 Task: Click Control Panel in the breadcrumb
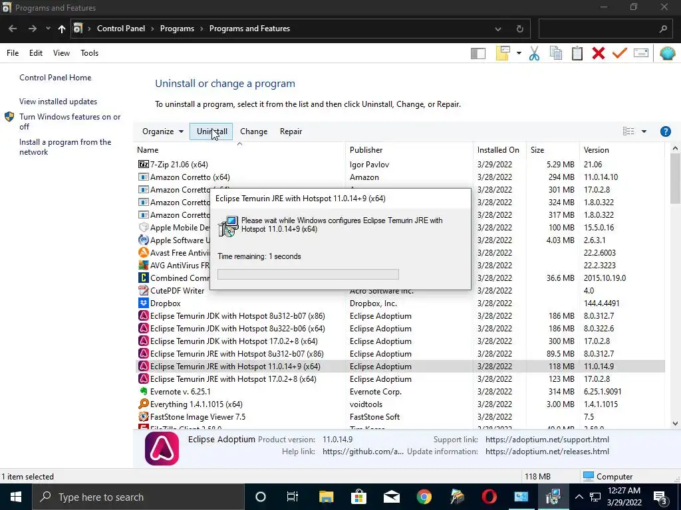click(121, 29)
